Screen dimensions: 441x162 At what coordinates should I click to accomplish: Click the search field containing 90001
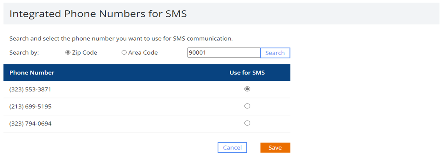coord(224,52)
